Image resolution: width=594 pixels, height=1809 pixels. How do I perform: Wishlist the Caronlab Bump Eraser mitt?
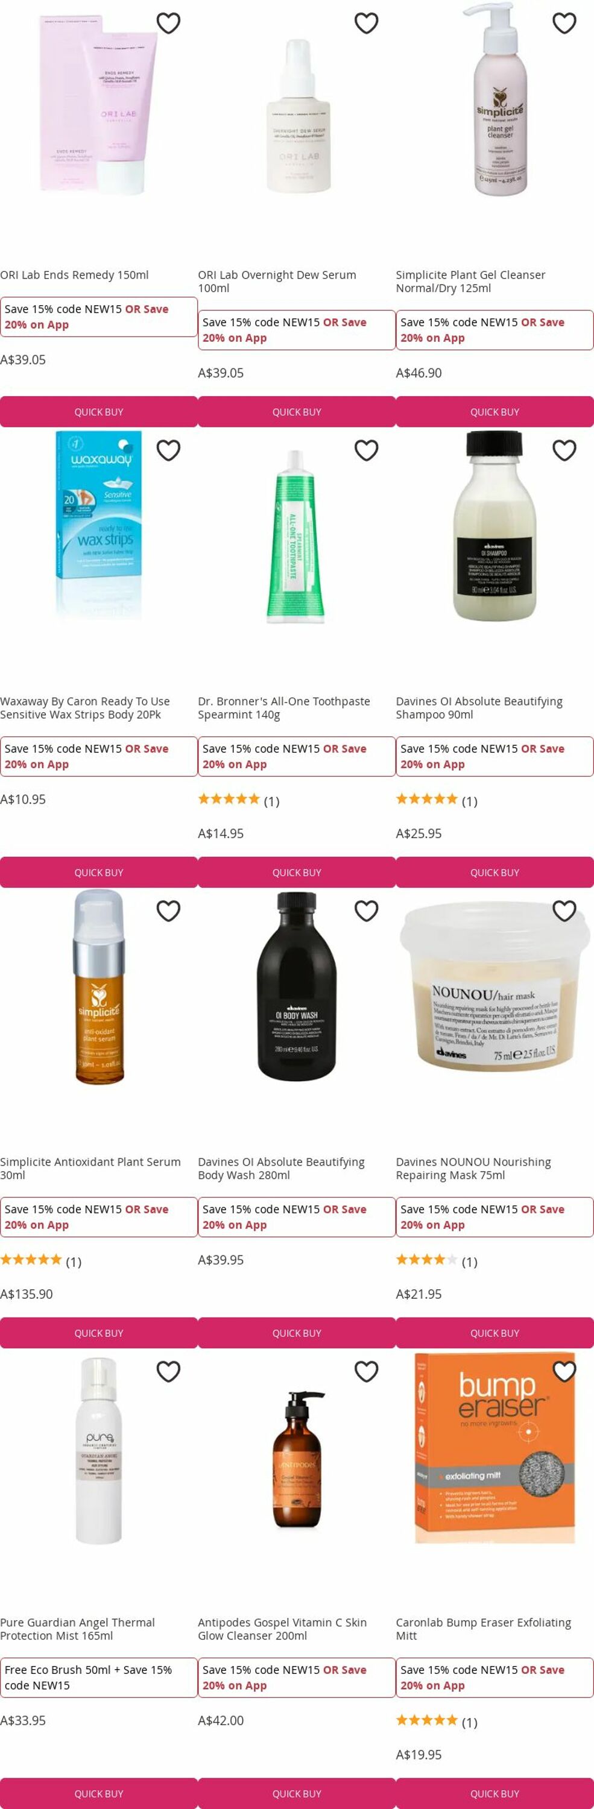[564, 1371]
